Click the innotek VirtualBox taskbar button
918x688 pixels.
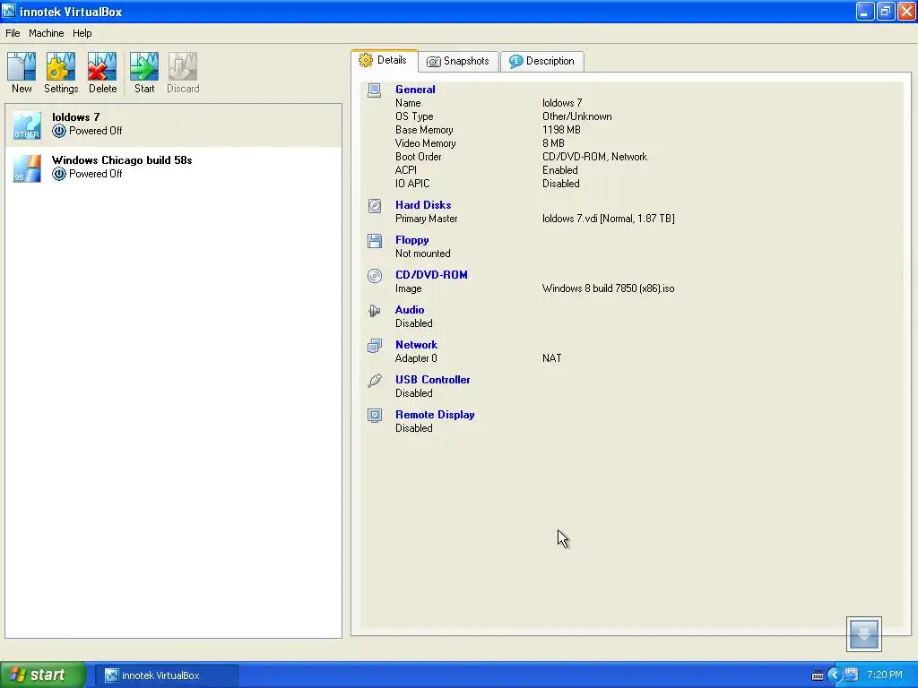(x=167, y=675)
